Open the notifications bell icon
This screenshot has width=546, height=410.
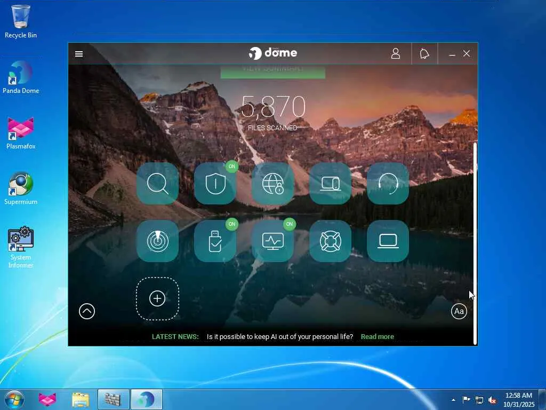click(424, 53)
